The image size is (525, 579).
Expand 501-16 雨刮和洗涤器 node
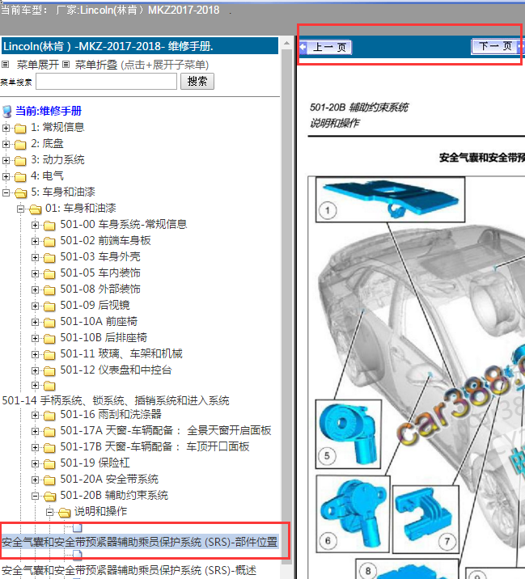[35, 415]
